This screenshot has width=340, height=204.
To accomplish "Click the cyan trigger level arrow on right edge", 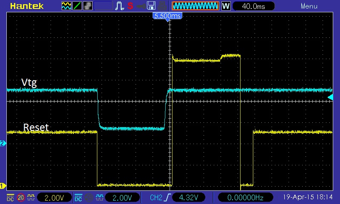I will [330, 98].
